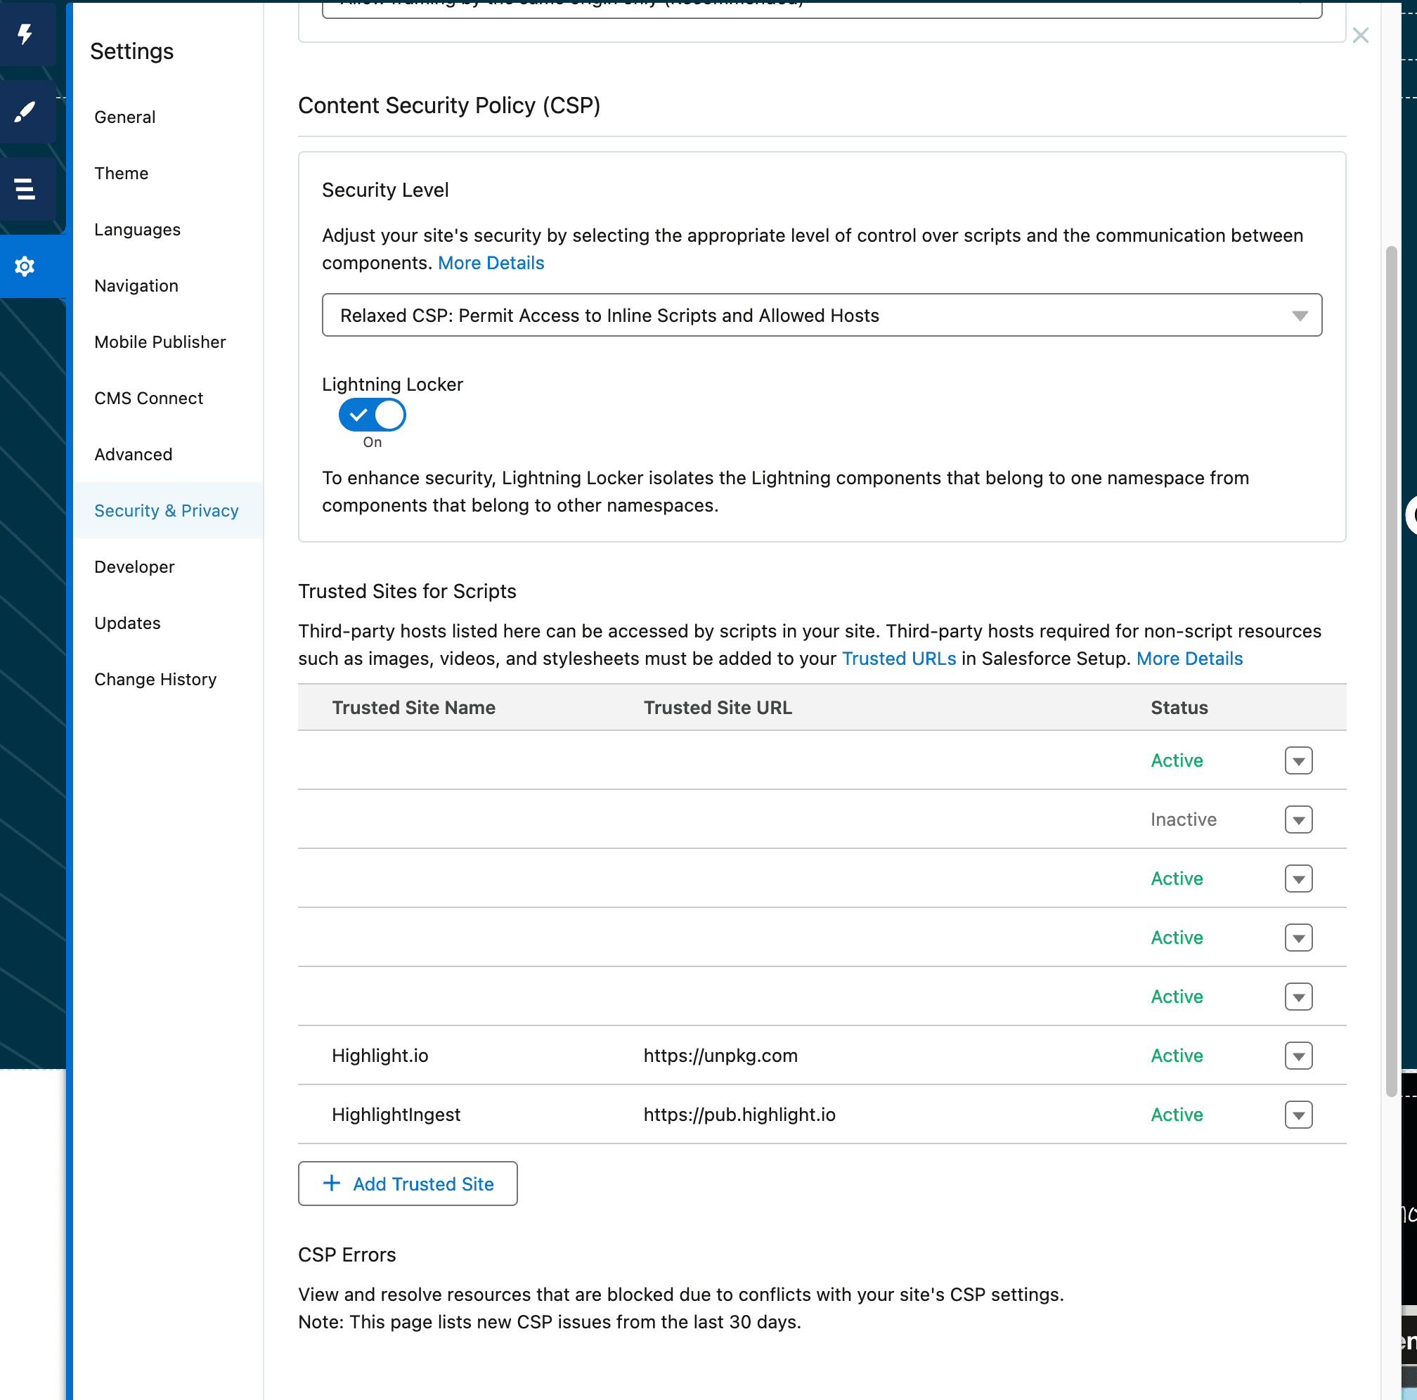This screenshot has height=1400, width=1417.
Task: Click the Inactive entry dropdown action button
Action: click(x=1299, y=819)
